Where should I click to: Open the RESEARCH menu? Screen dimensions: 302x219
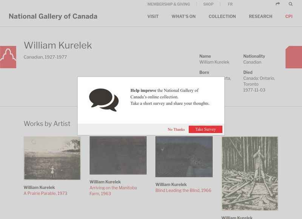(260, 17)
